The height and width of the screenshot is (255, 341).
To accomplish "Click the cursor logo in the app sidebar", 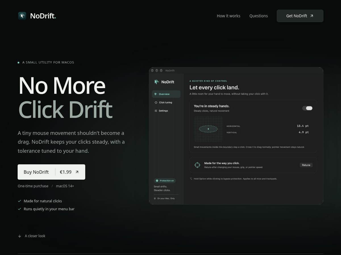I will coord(157,82).
